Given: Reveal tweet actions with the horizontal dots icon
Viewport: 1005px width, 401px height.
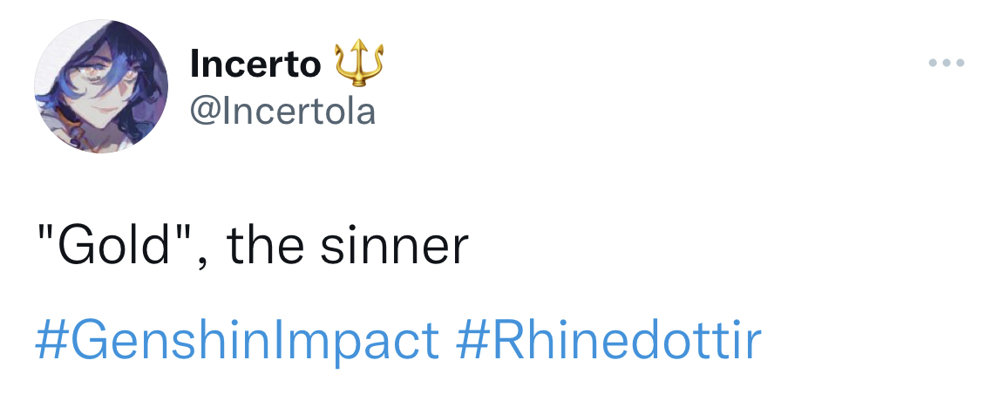Looking at the screenshot, I should click(x=947, y=63).
